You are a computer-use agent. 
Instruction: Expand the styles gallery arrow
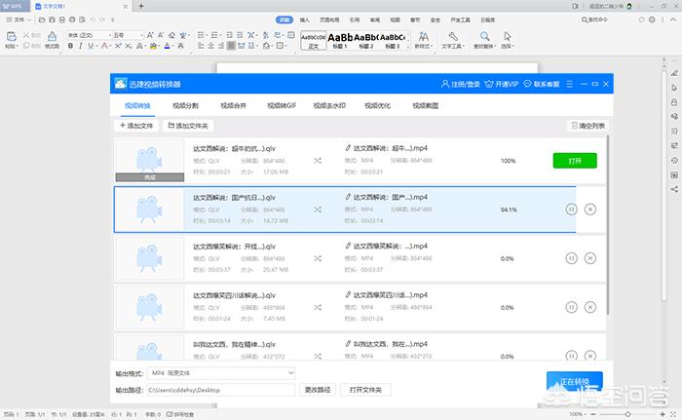408,47
